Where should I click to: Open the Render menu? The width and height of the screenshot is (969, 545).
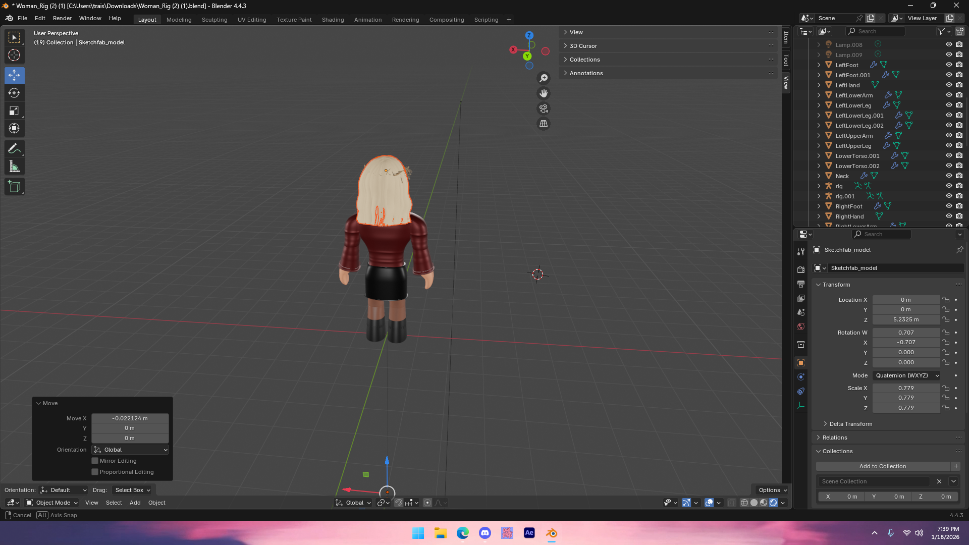(x=62, y=18)
